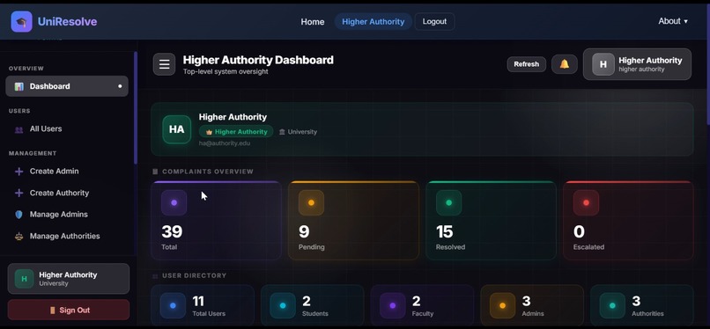The height and width of the screenshot is (329, 710).
Task: Open the hamburger menu to toggle sidebar
Action: pyautogui.click(x=164, y=64)
